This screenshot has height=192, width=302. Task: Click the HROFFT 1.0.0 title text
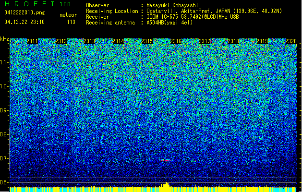[38, 4]
